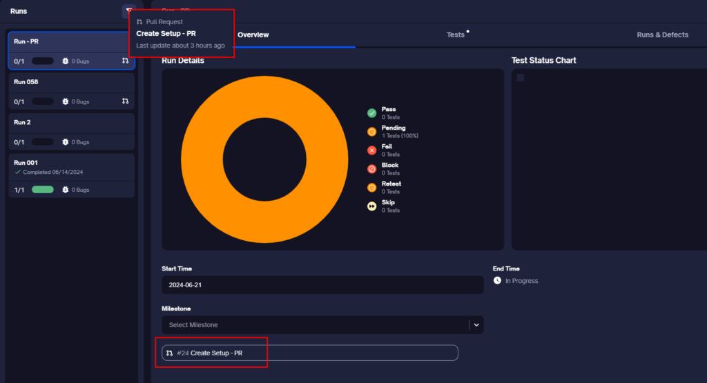Click the Skip status icon
Viewport: 707px width, 383px height.
(x=371, y=206)
